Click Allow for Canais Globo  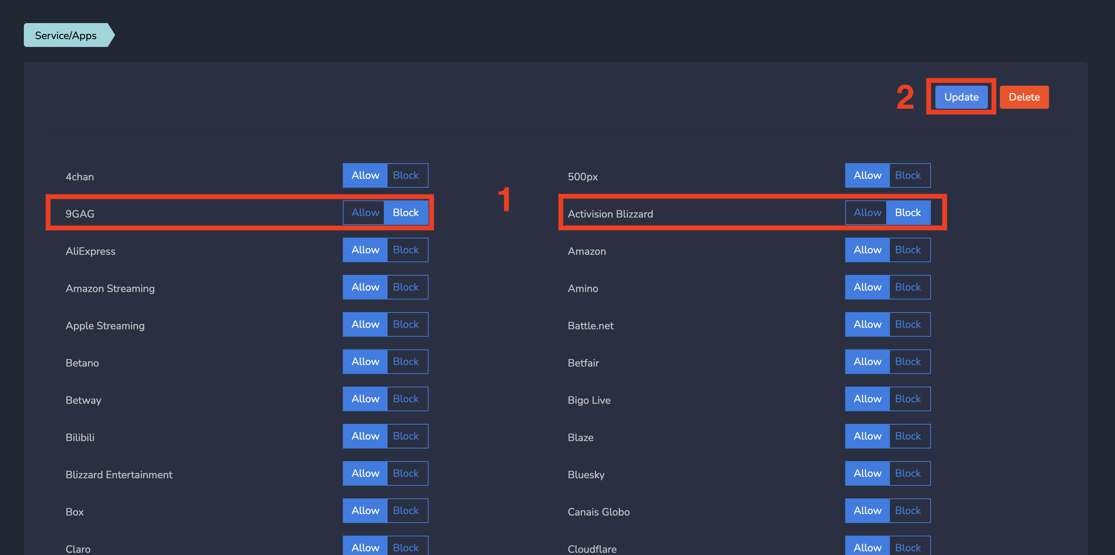(x=867, y=510)
